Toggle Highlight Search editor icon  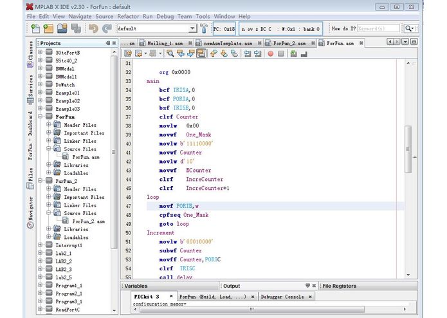pyautogui.click(x=201, y=53)
